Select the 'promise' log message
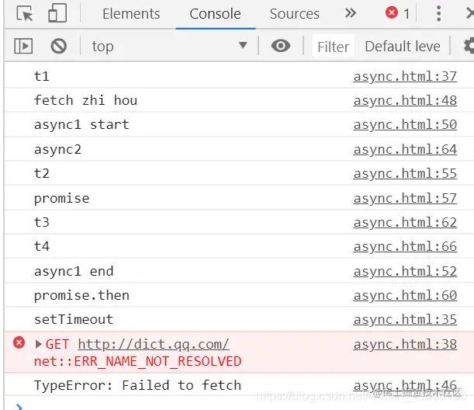This screenshot has height=410, width=474. point(61,199)
